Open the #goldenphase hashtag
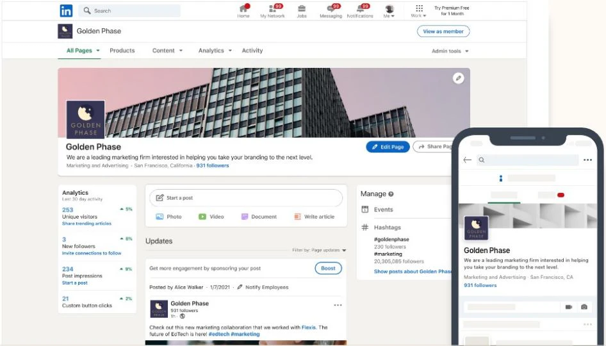This screenshot has width=606, height=346. tap(391, 239)
